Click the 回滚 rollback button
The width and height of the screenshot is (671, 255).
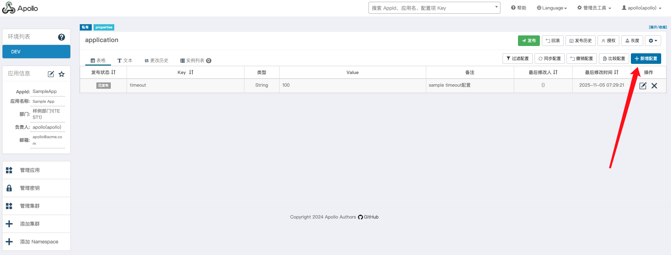[553, 41]
